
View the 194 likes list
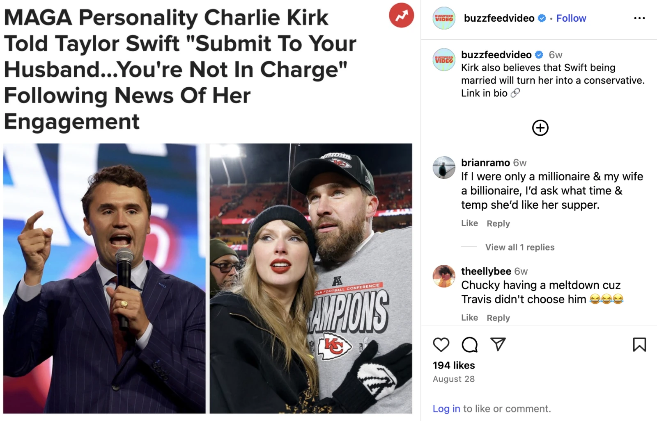click(x=454, y=365)
